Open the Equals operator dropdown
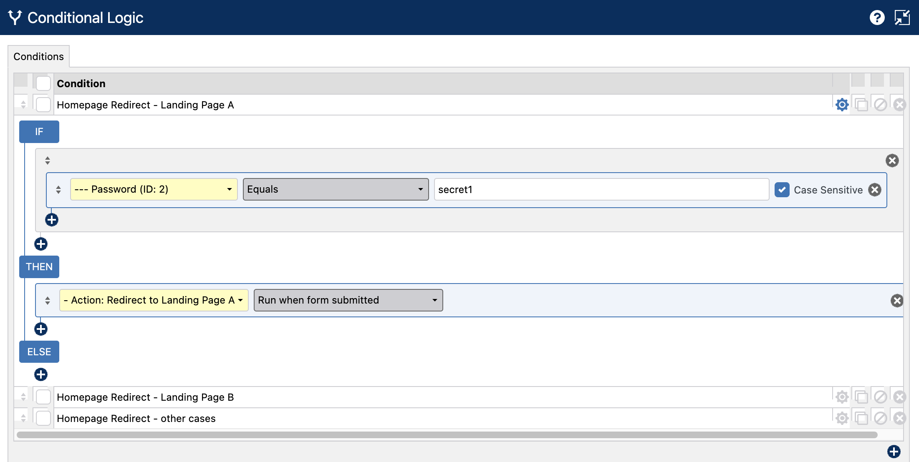Screen dimensions: 919x462 click(336, 189)
